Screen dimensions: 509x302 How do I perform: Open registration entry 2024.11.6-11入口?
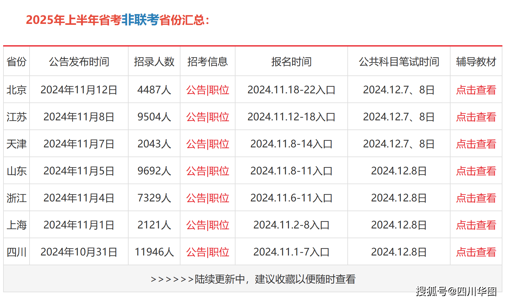tap(291, 198)
